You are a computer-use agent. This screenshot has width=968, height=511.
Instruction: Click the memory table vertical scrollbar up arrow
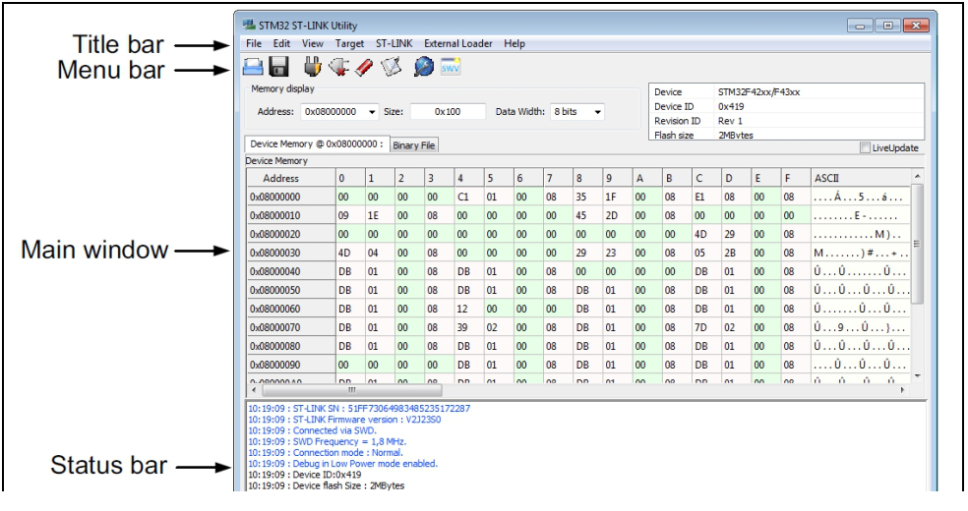918,176
